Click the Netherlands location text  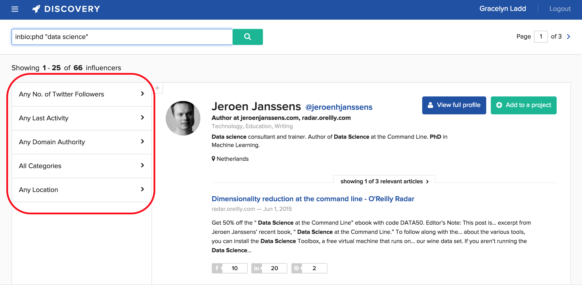(x=233, y=159)
